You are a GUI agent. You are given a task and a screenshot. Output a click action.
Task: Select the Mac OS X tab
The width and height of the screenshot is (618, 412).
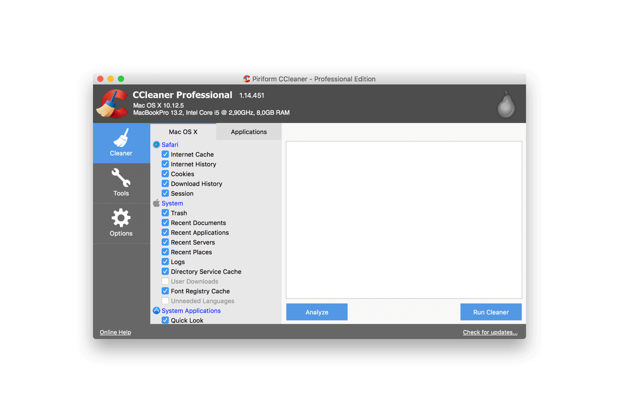point(183,131)
